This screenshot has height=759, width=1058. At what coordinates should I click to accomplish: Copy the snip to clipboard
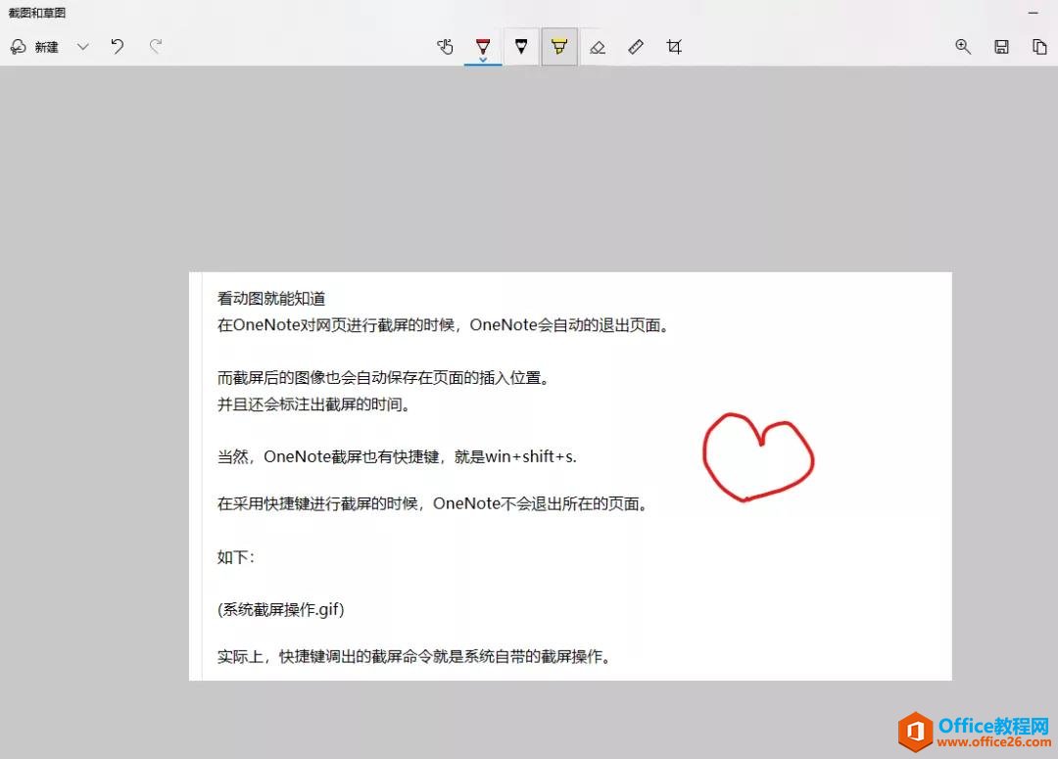[1039, 46]
